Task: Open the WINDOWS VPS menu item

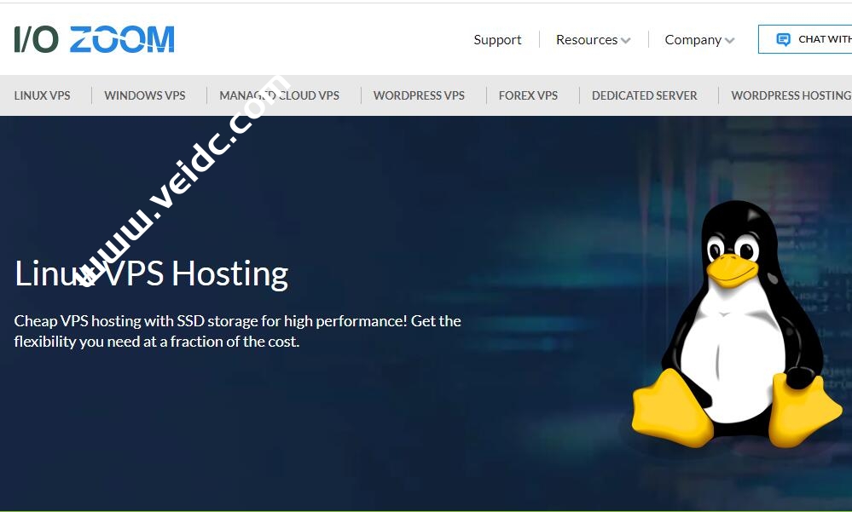Action: (x=144, y=95)
